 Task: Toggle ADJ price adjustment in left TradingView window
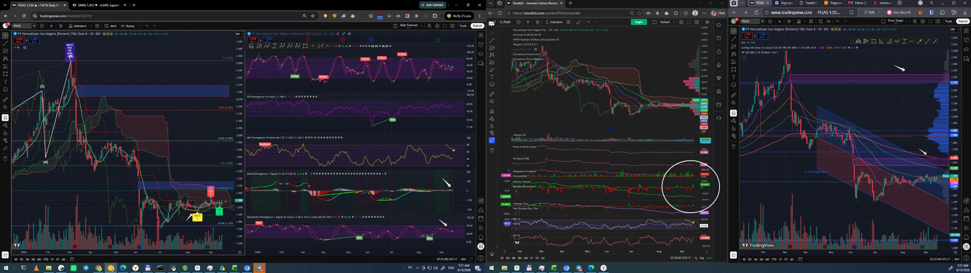pos(464,259)
